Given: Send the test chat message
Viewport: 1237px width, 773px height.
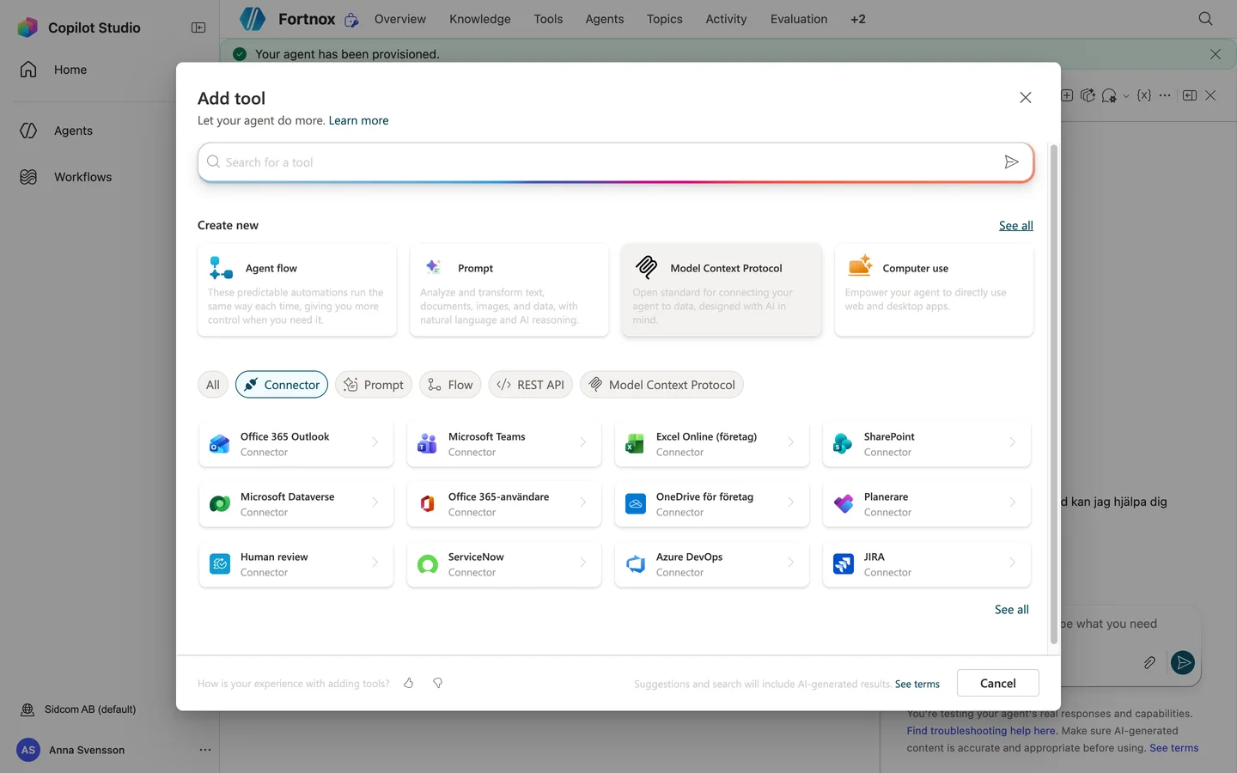Looking at the screenshot, I should tap(1183, 662).
